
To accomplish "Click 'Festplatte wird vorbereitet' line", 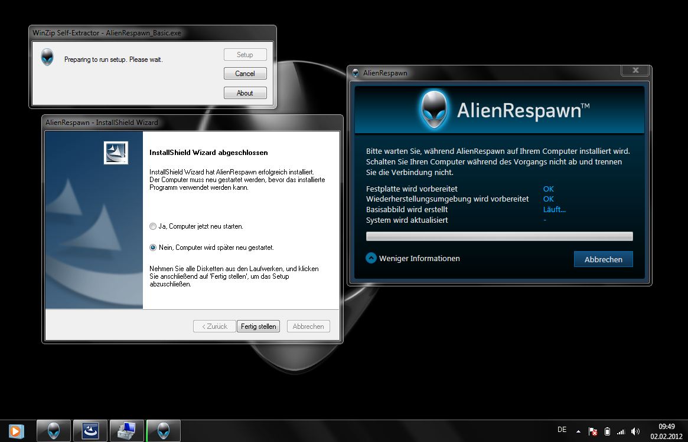I will coord(412,189).
